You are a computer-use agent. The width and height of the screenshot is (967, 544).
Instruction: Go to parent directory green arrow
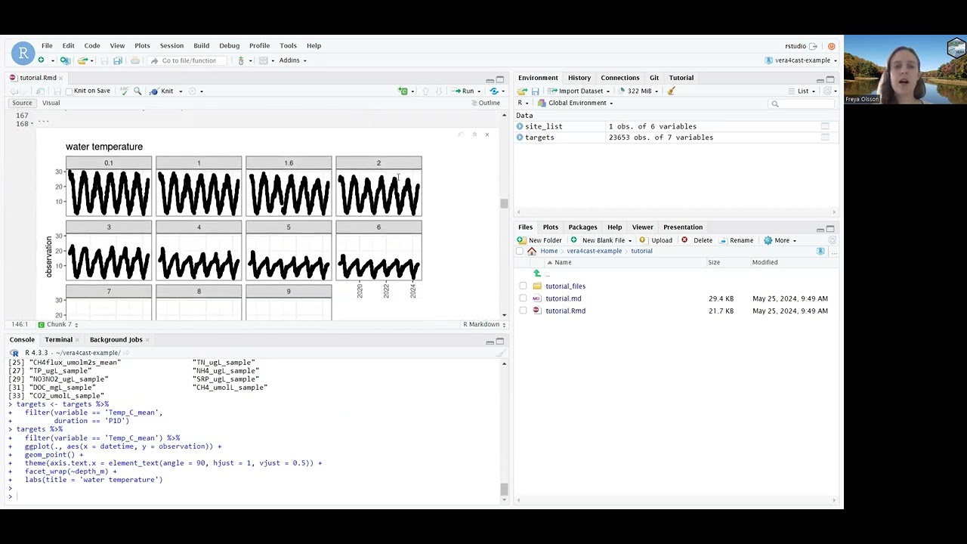coord(537,274)
